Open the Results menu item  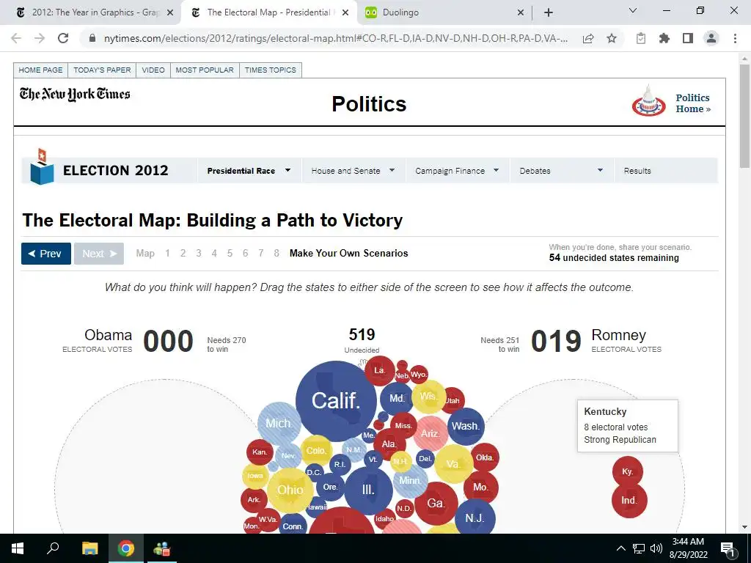[637, 171]
